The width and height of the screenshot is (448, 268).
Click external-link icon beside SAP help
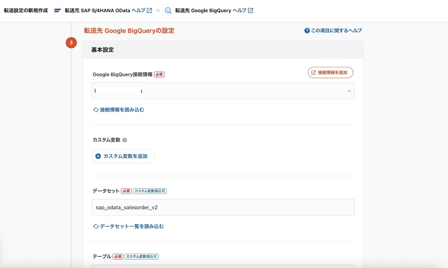click(x=150, y=10)
